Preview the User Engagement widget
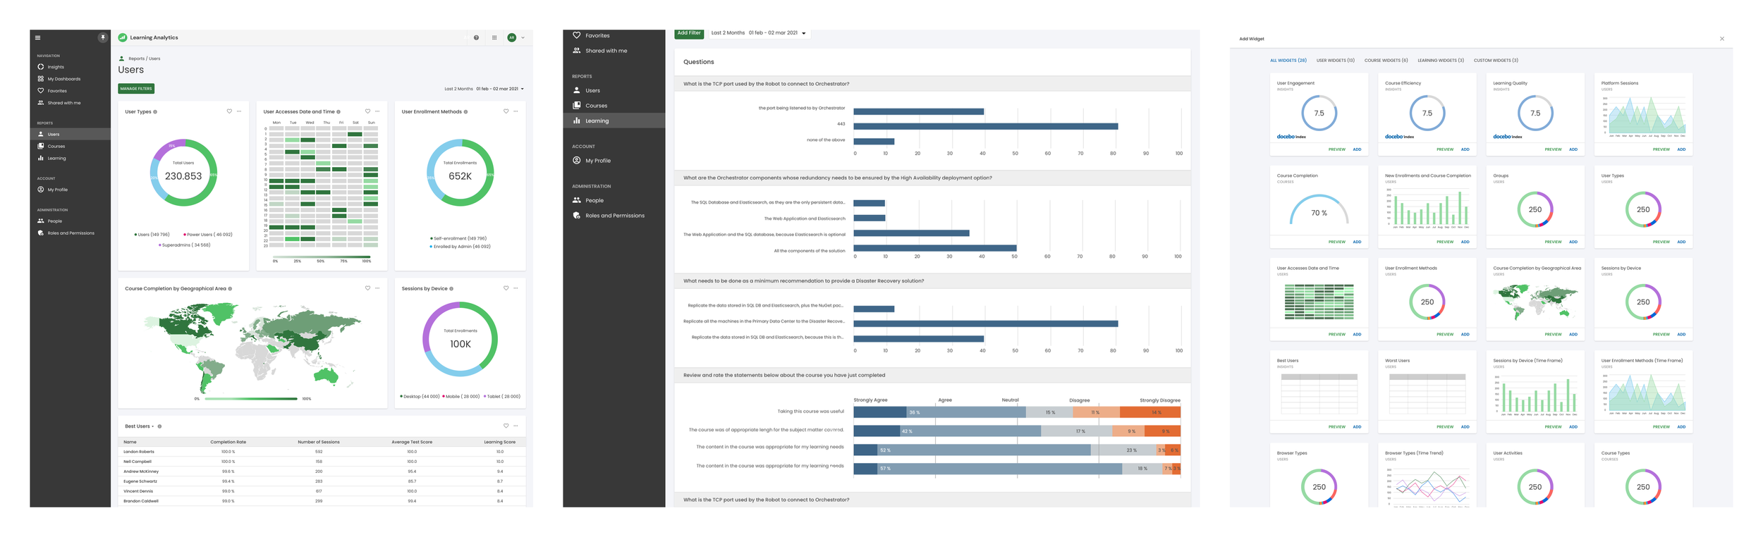This screenshot has width=1763, height=537. click(x=1336, y=149)
